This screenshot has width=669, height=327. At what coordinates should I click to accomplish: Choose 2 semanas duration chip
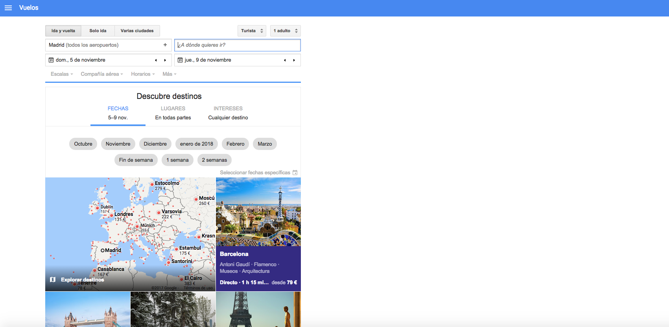pos(214,160)
